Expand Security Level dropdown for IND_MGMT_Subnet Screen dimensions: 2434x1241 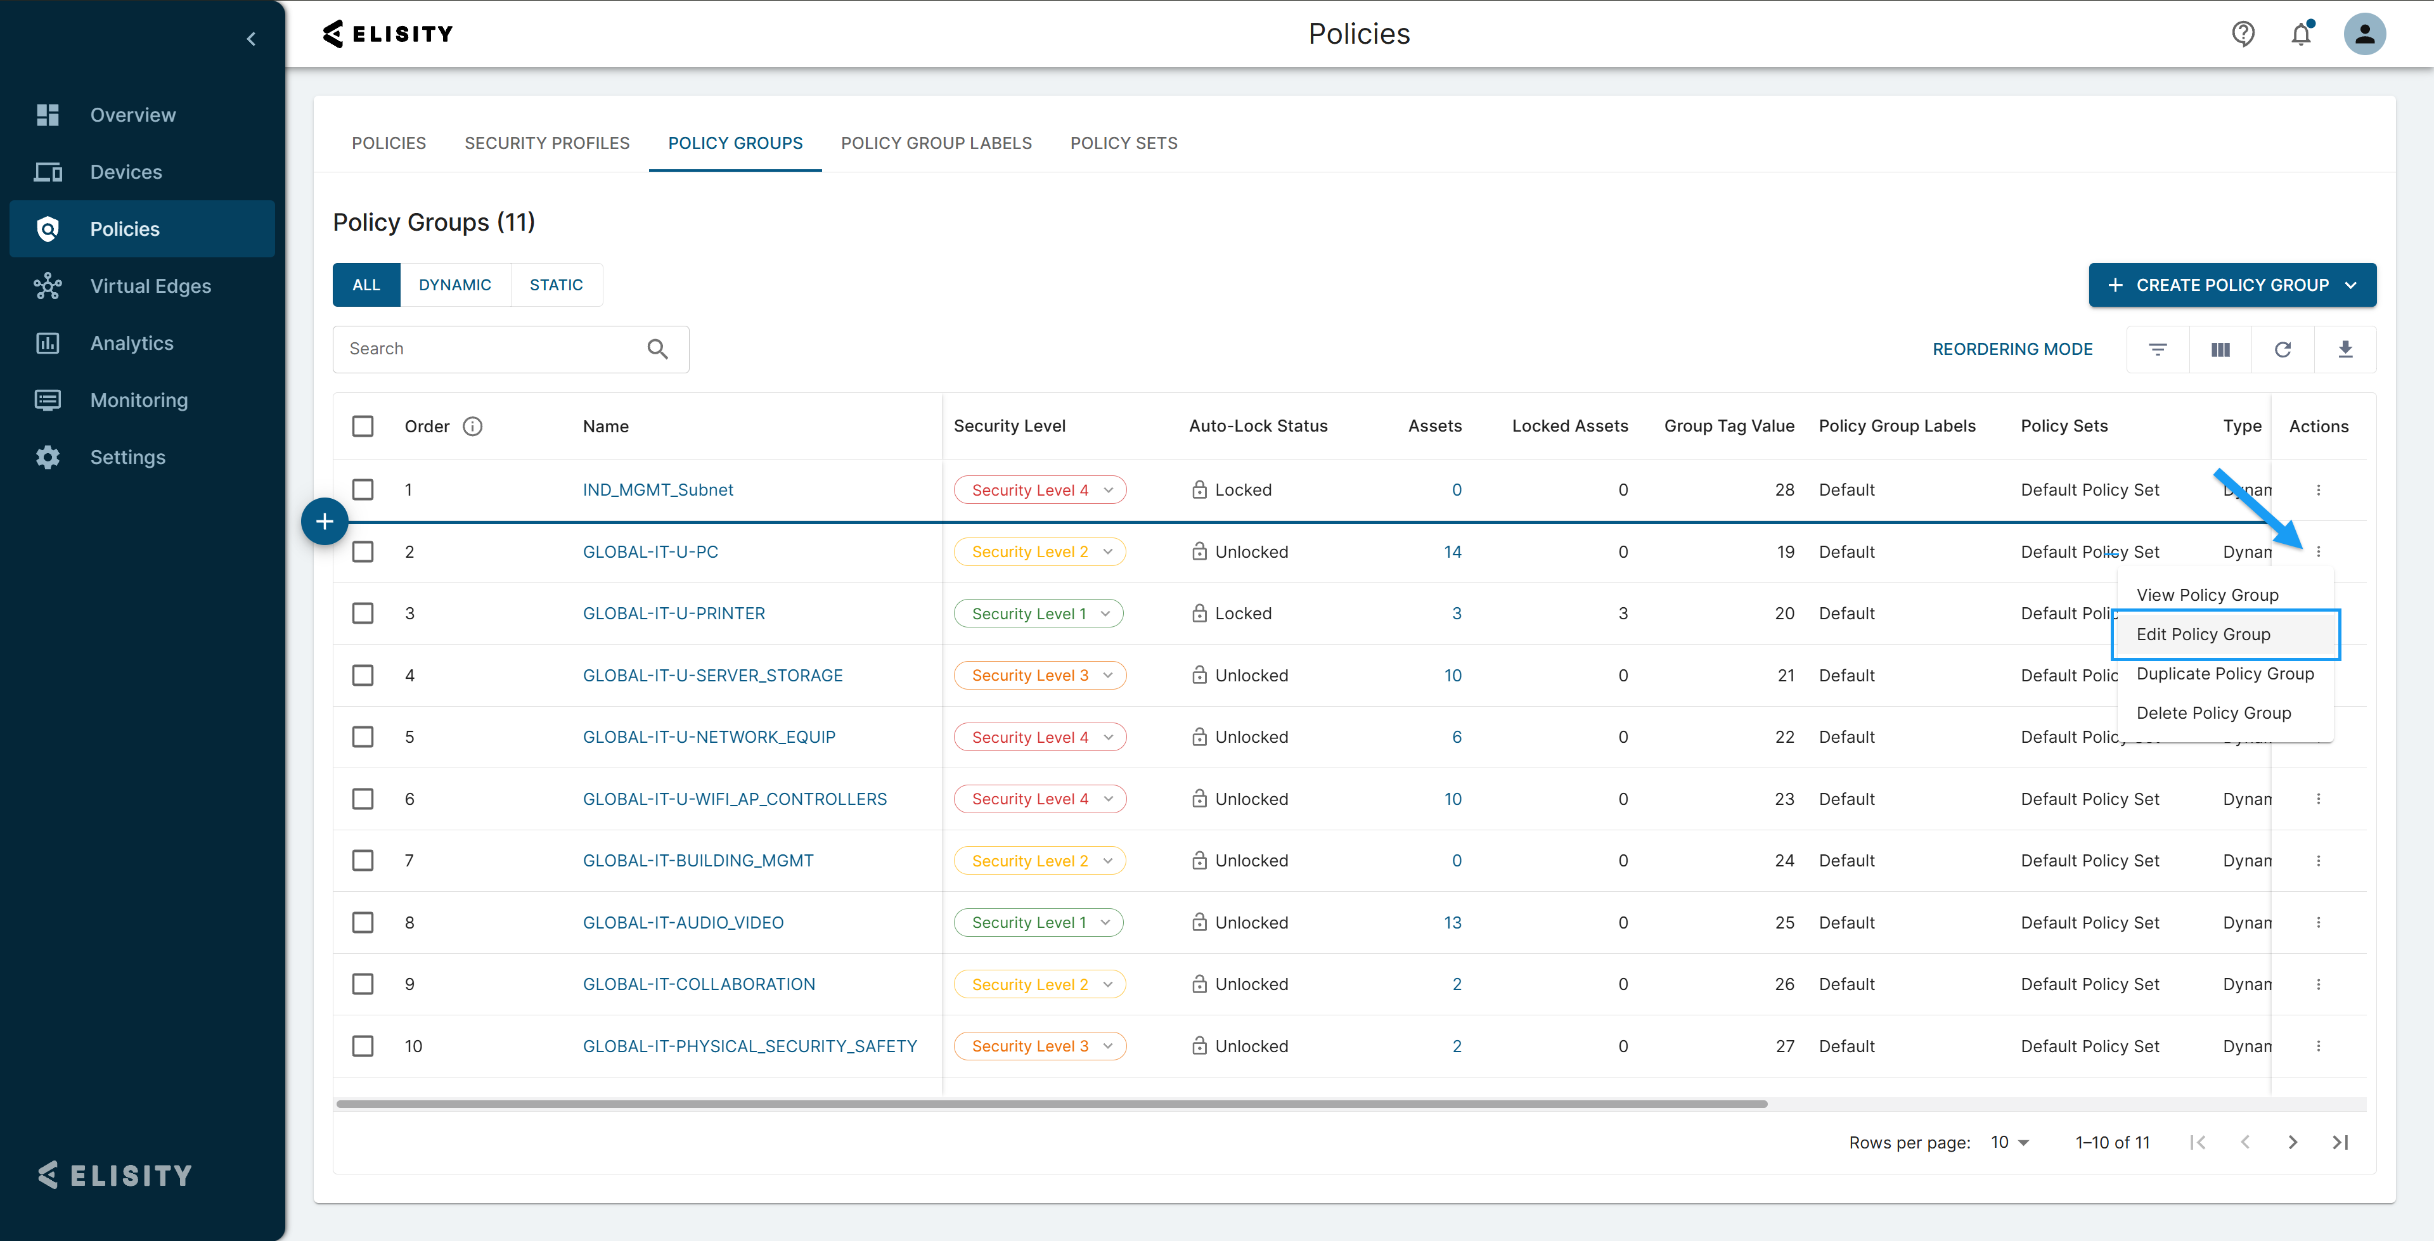coord(1107,489)
